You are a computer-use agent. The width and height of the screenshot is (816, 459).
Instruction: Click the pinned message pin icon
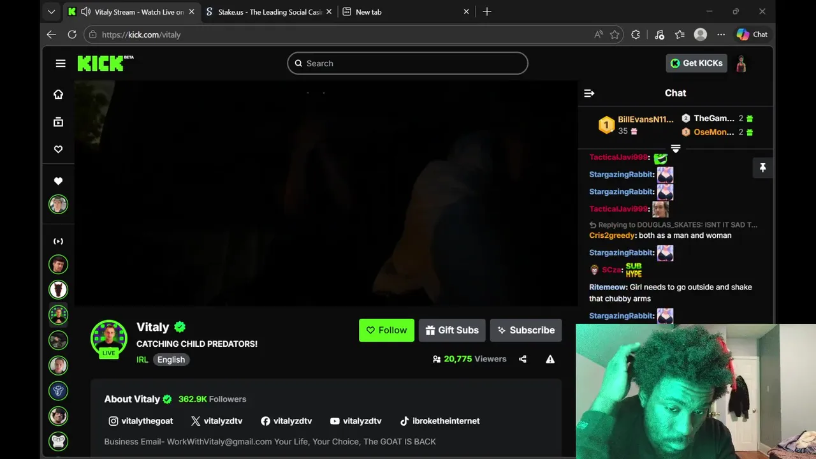762,168
